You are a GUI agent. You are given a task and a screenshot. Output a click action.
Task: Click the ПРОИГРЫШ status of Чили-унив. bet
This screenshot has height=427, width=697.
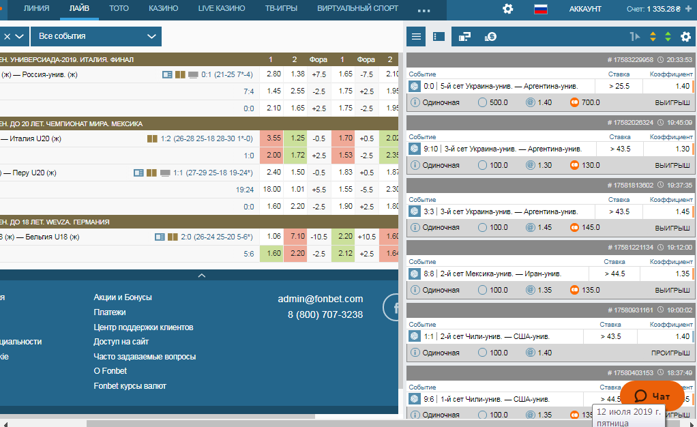click(671, 353)
